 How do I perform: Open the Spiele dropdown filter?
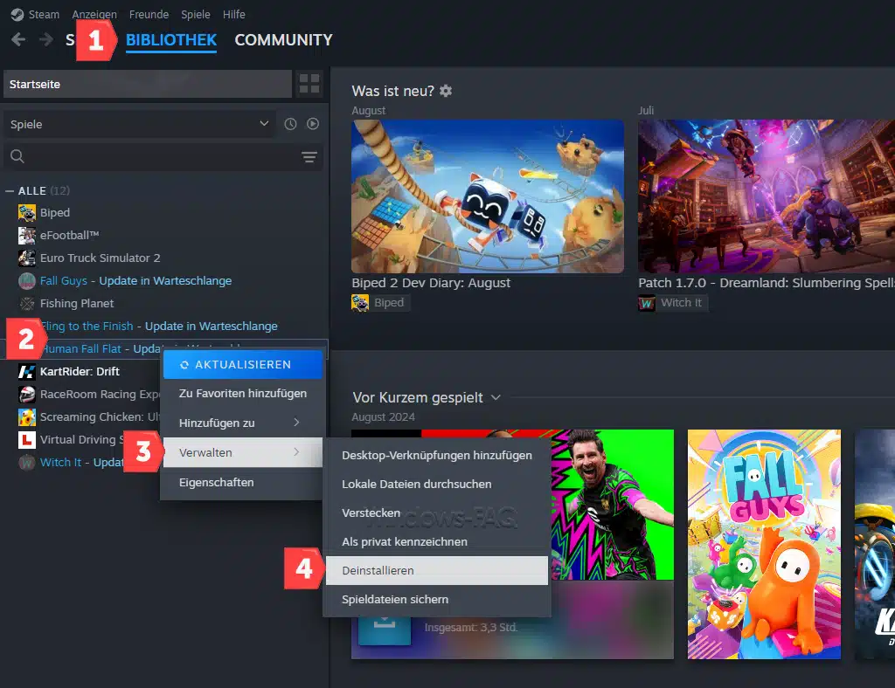140,124
